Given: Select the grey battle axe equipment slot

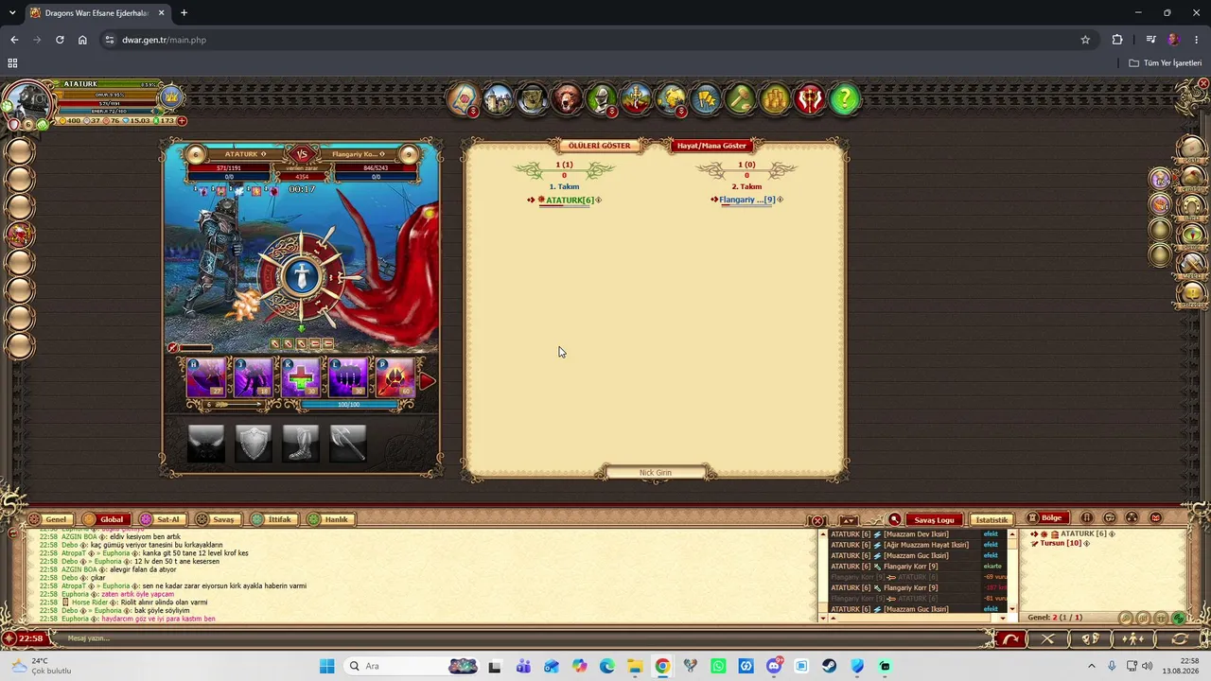Looking at the screenshot, I should tap(348, 443).
